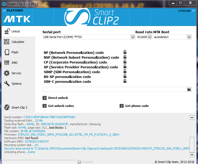The image size is (198, 164).
Task: Click the log scrollbar thumb
Action: pyautogui.click(x=192, y=144)
